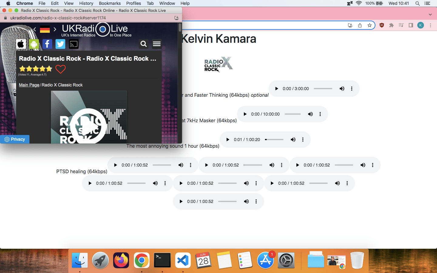Play the 3:00:00 audio track
This screenshot has width=437, height=273.
(x=276, y=89)
